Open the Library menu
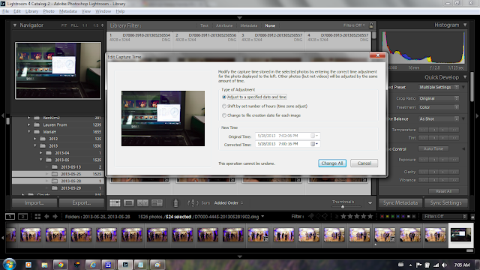Viewport: 480px width, 270px height. pos(31,11)
